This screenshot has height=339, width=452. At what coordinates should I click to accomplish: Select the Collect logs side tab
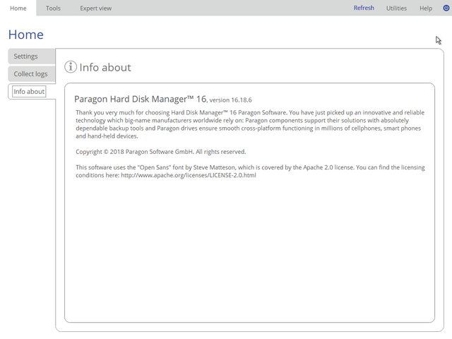tap(30, 74)
